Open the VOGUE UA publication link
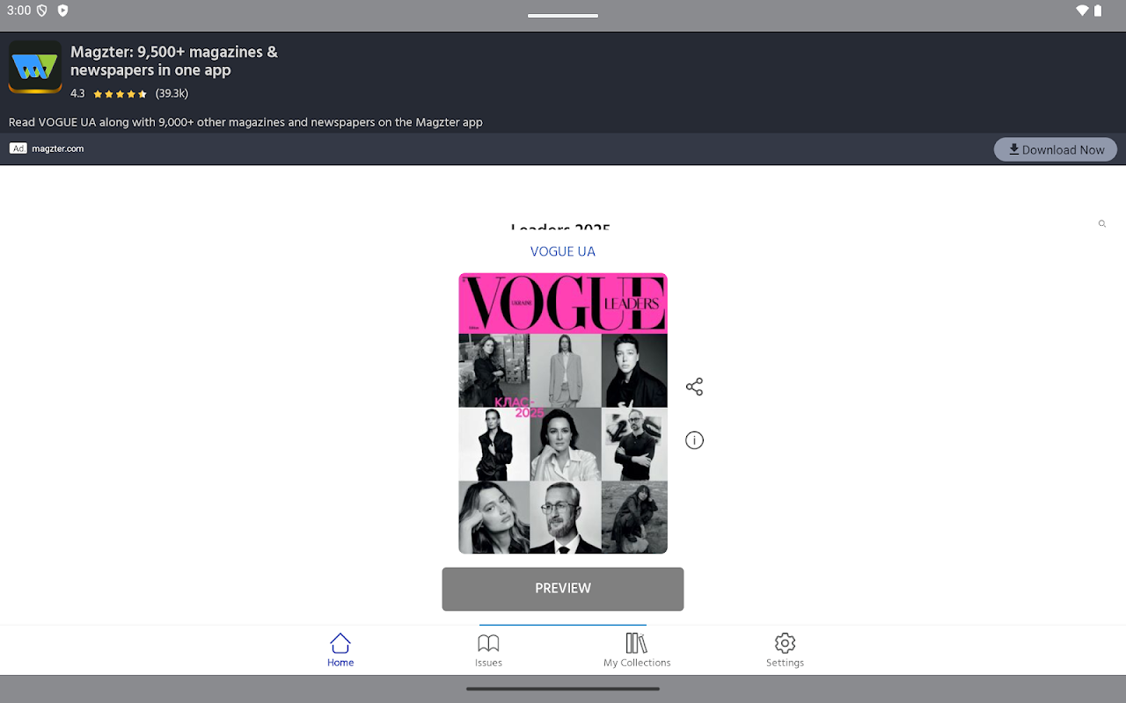 563,251
